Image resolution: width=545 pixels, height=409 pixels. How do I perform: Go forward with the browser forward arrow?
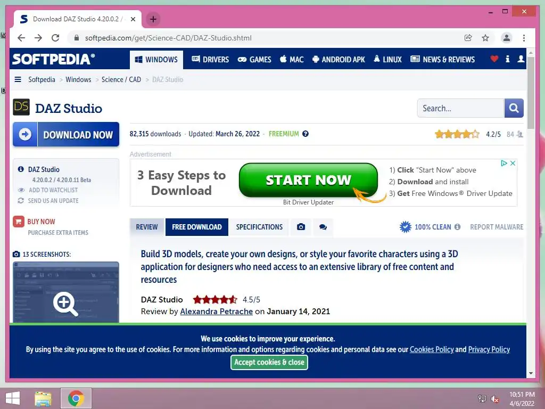coord(38,38)
